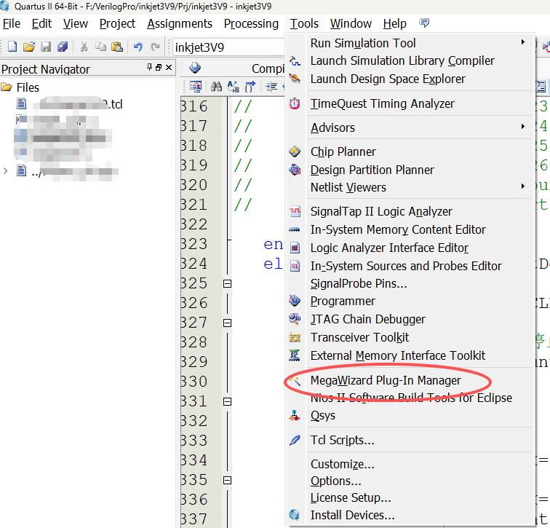Open In-System Memory Content Editor

(398, 229)
